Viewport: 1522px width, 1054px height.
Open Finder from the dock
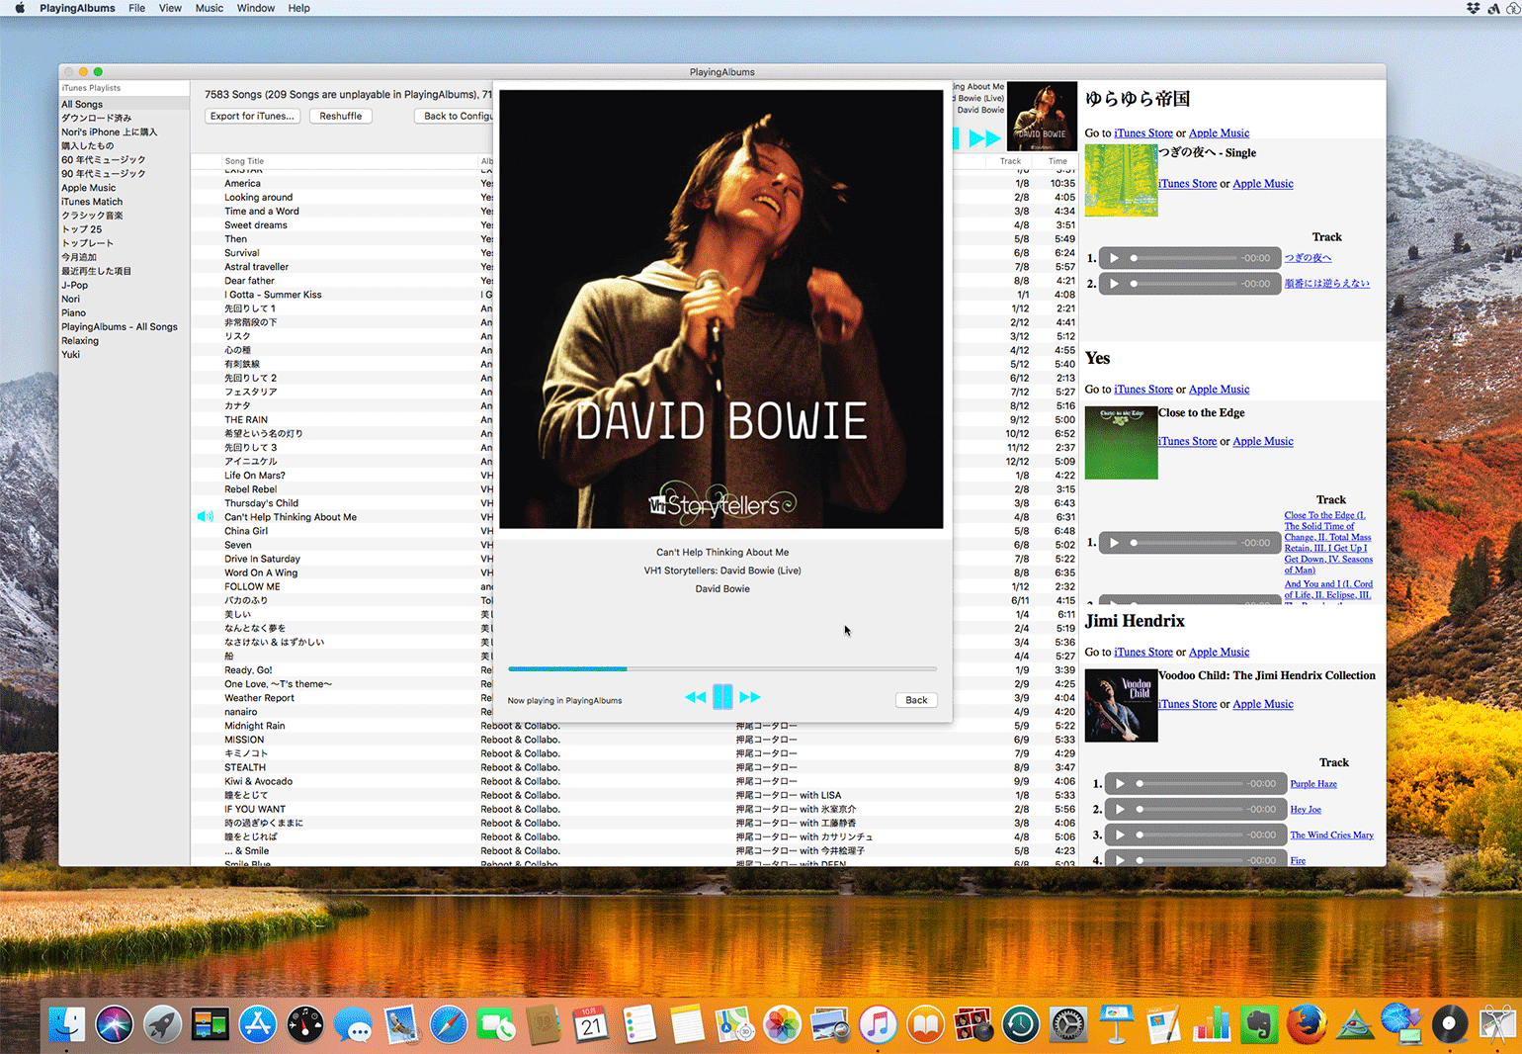(x=67, y=1024)
